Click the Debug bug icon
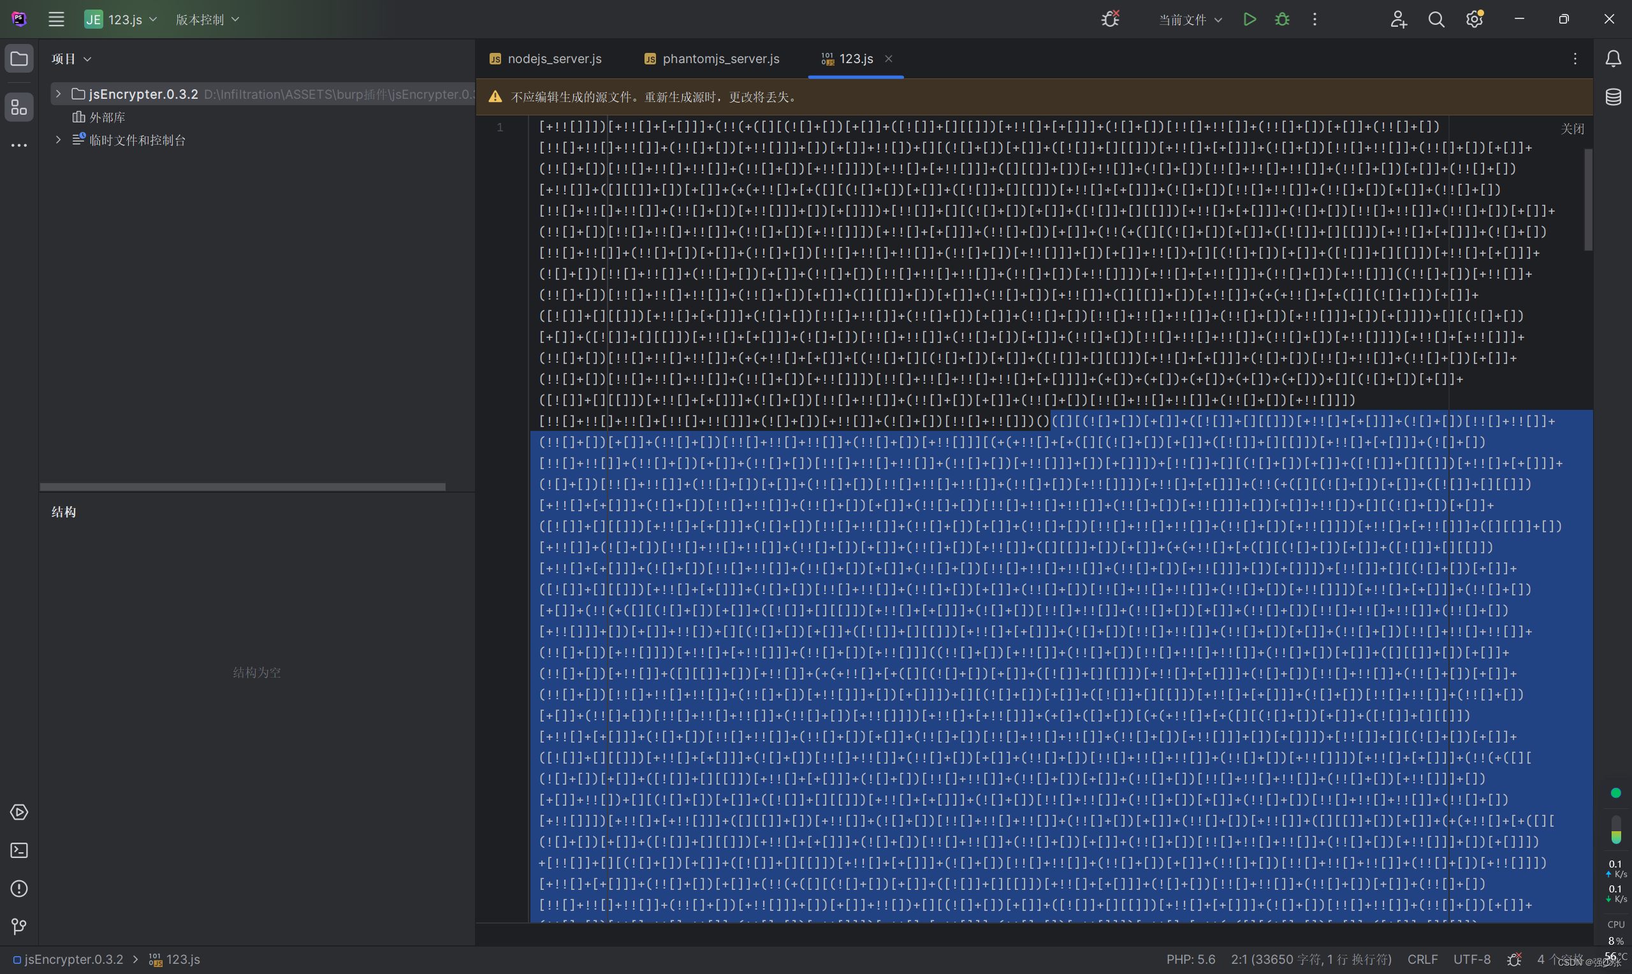1632x974 pixels. click(1281, 19)
